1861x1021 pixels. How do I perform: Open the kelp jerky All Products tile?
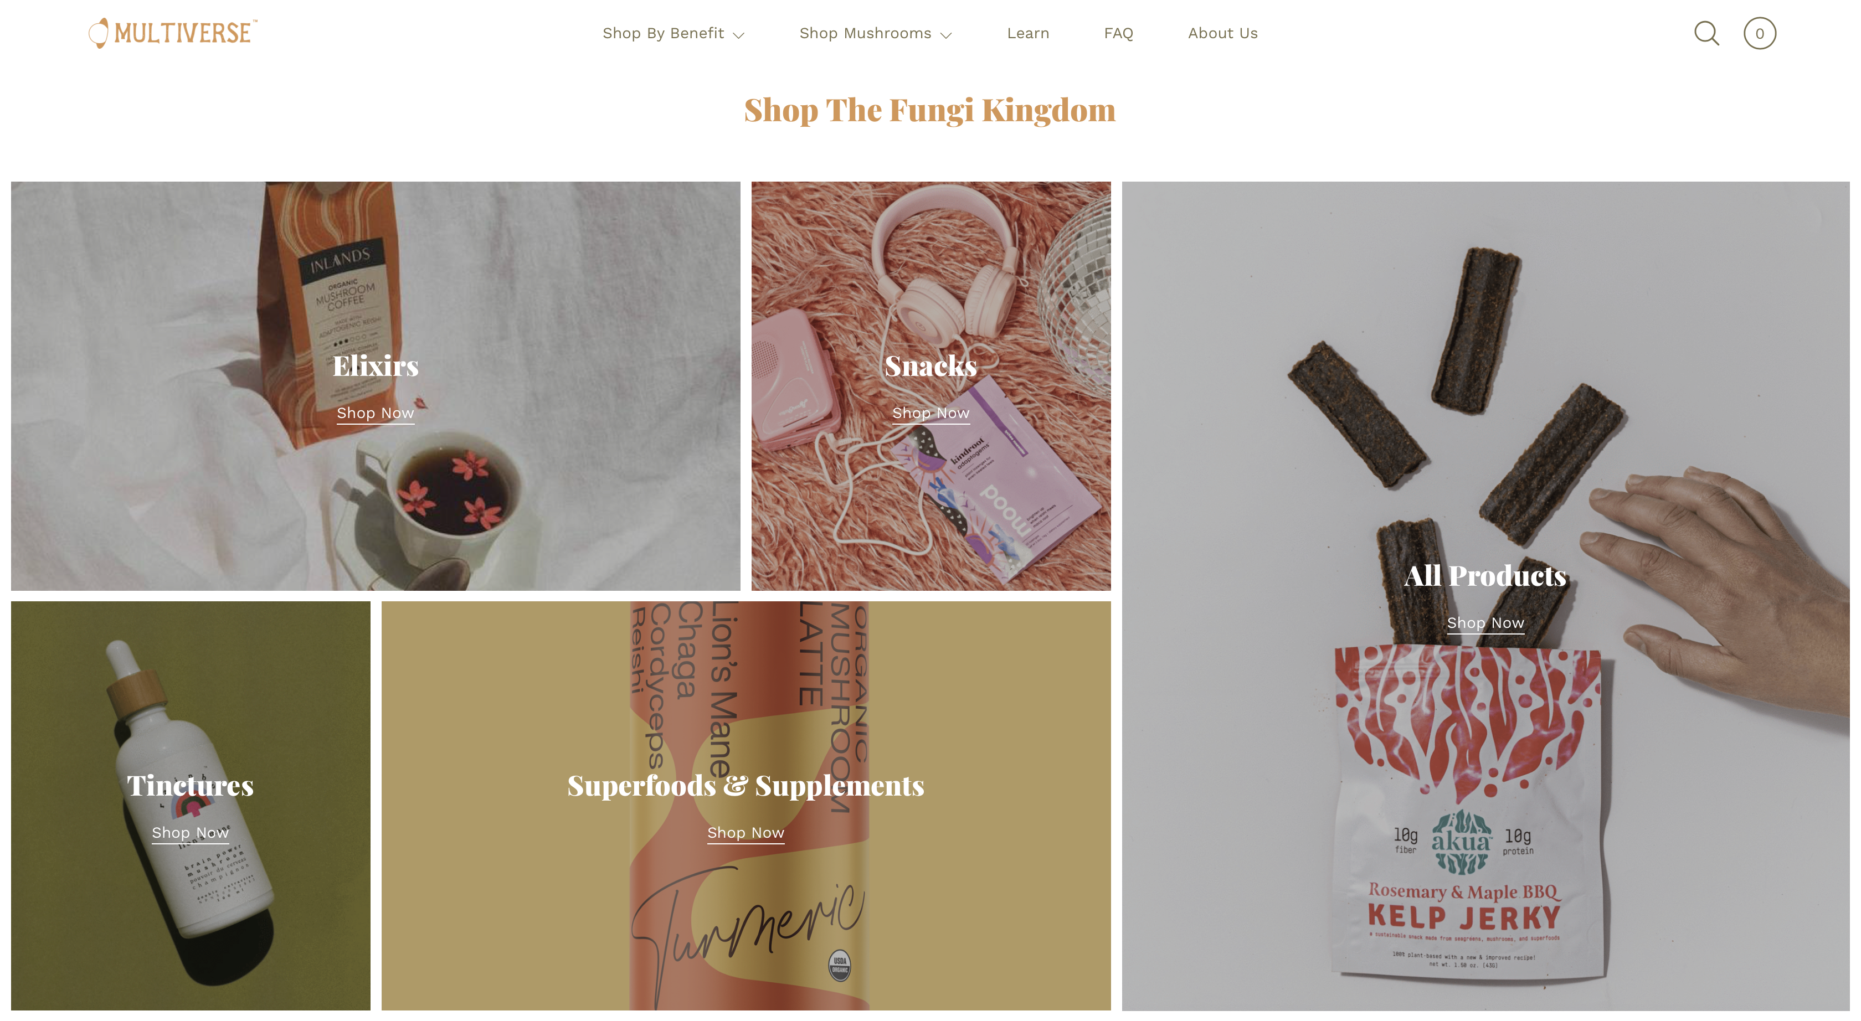(1485, 596)
